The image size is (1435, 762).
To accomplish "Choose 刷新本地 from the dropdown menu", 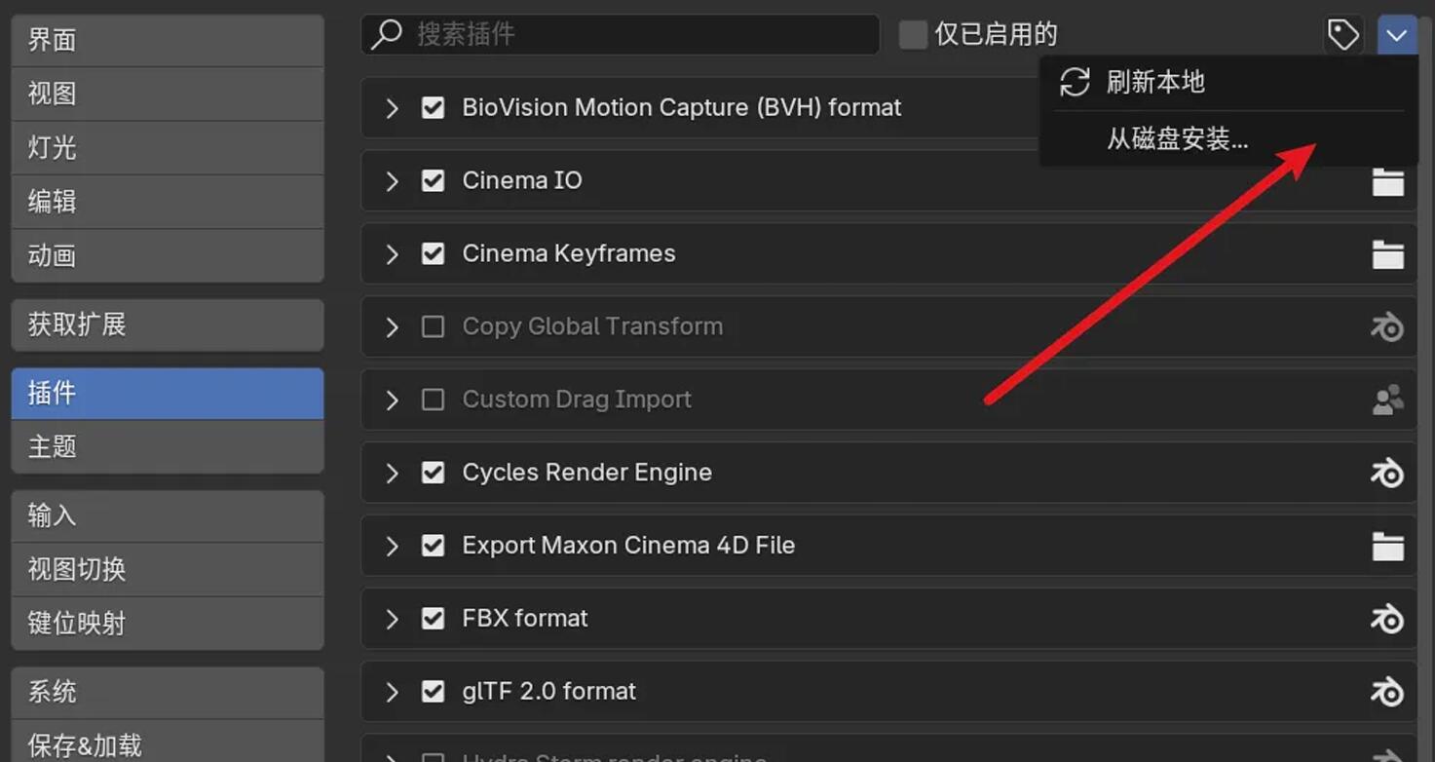I will 1228,82.
